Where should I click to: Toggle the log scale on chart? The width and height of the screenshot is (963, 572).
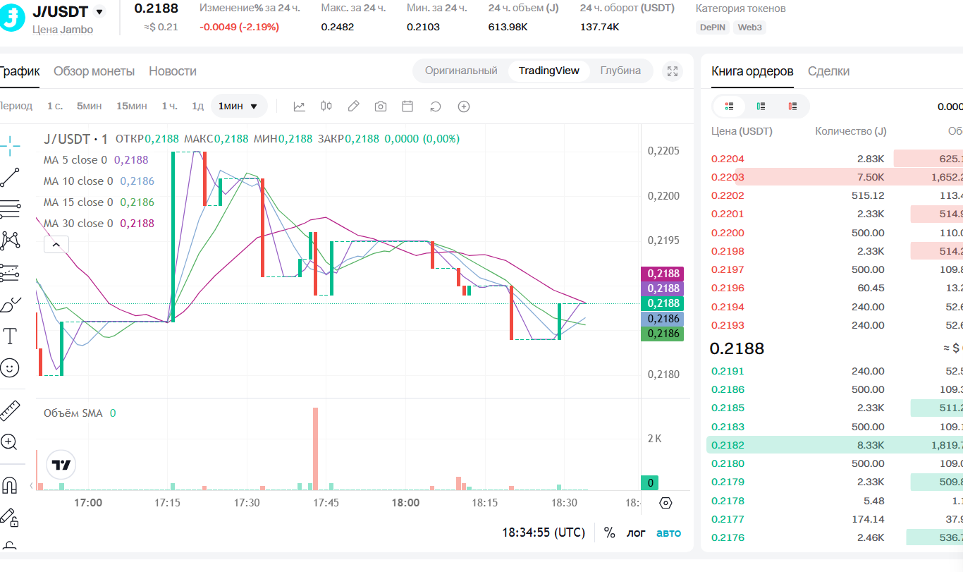(636, 533)
